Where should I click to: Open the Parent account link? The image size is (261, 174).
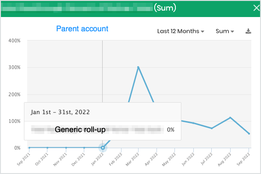pos(82,29)
